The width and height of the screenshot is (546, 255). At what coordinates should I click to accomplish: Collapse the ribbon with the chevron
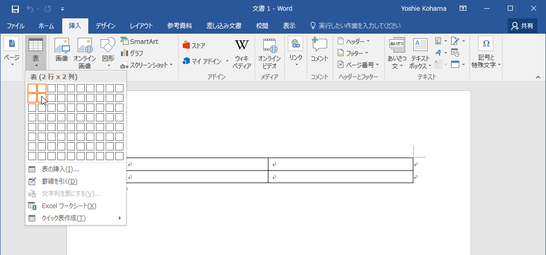[538, 76]
